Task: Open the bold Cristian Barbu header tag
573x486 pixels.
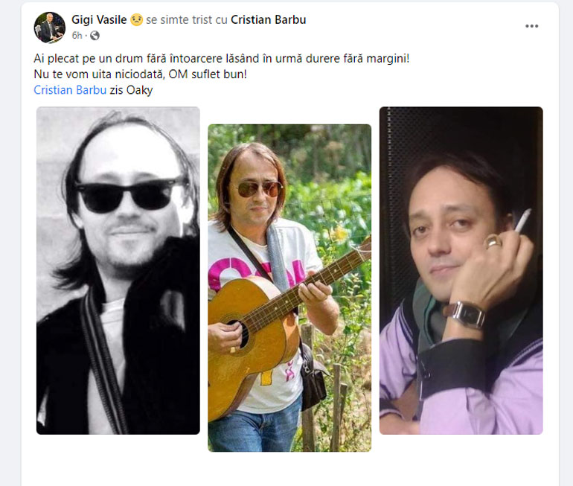Action: pyautogui.click(x=268, y=20)
